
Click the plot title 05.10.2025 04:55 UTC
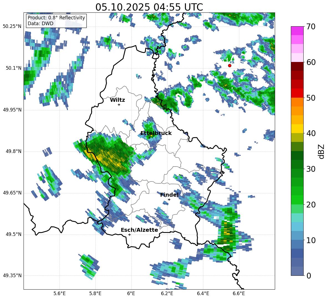[149, 7]
